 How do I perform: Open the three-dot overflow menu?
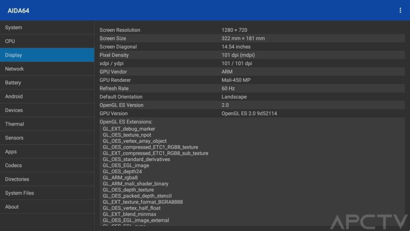tap(400, 10)
